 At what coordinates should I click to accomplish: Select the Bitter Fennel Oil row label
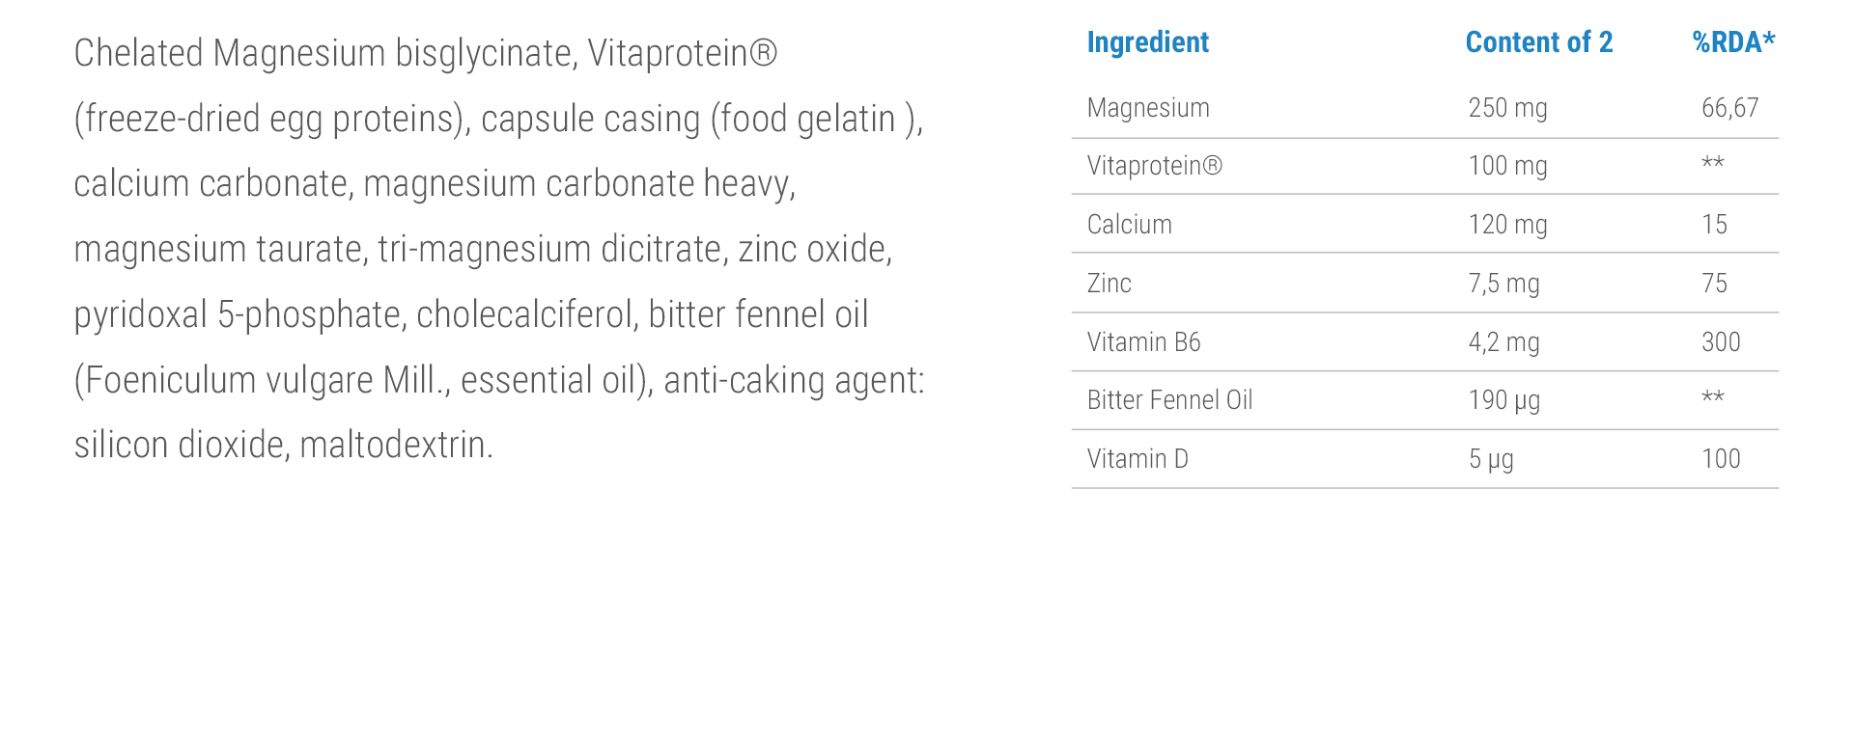coord(1169,400)
